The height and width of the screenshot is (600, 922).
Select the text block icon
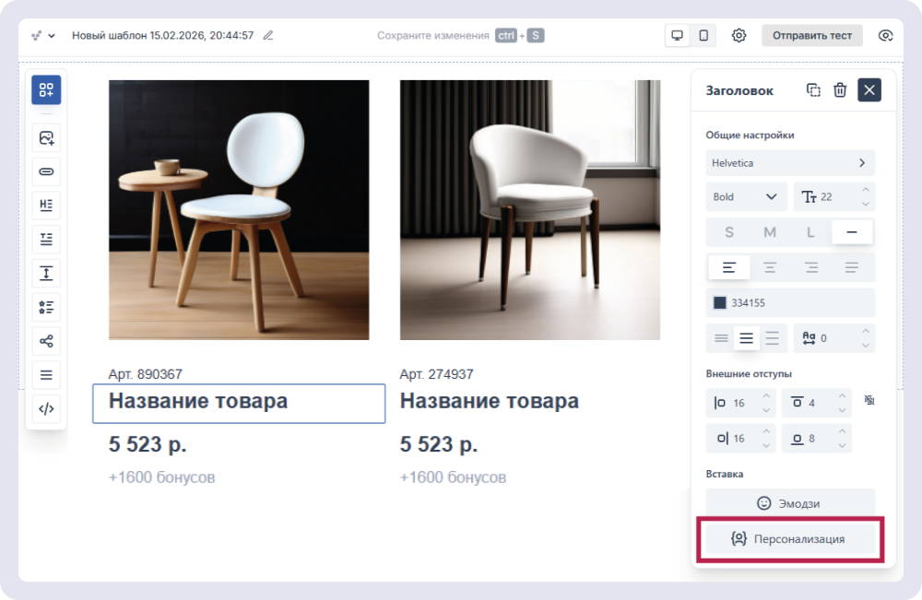pyautogui.click(x=46, y=240)
